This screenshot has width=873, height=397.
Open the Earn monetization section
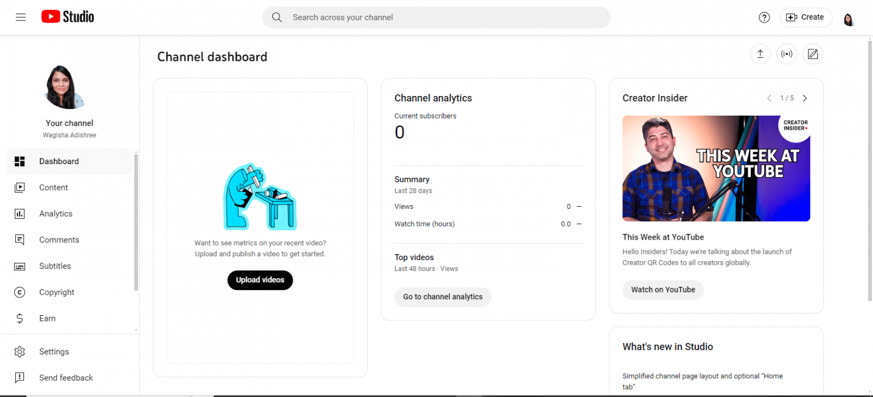(x=48, y=318)
